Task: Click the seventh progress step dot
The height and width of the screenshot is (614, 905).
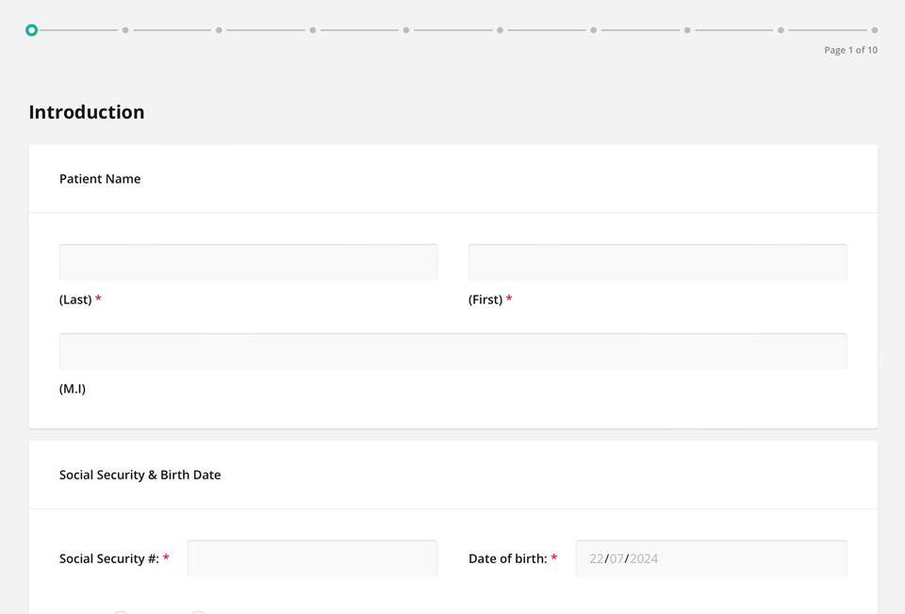Action: [594, 30]
